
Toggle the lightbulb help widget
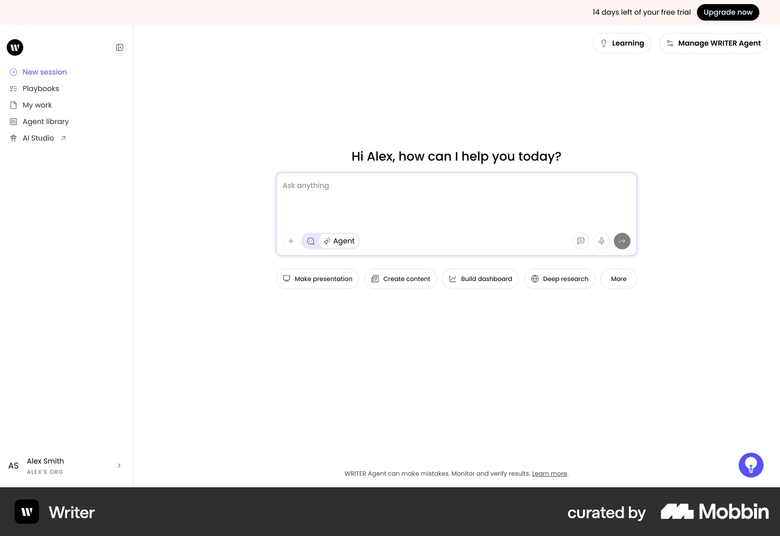(x=751, y=465)
